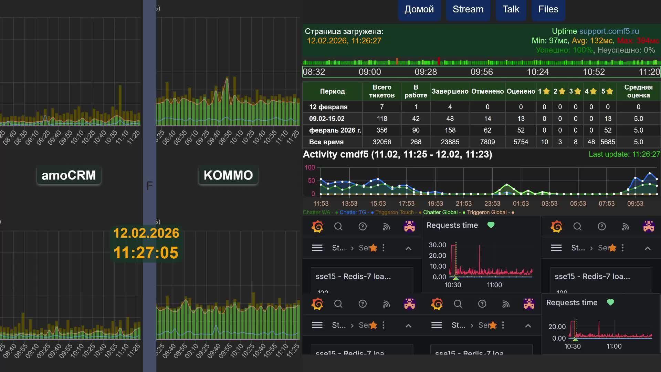Open the Stream tab

click(x=468, y=10)
